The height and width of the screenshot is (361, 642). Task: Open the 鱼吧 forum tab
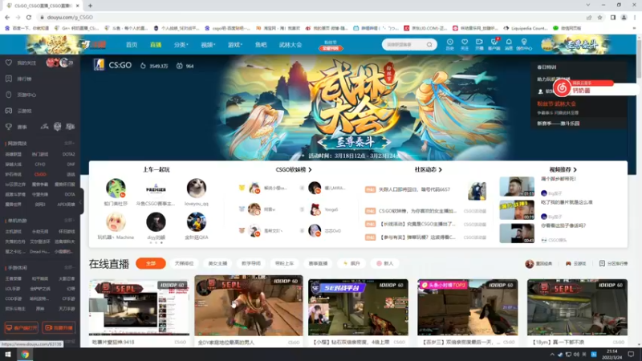click(x=261, y=45)
